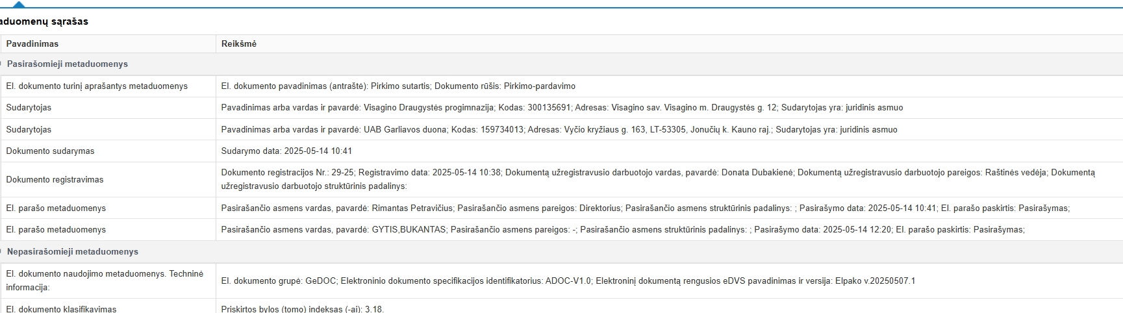Click the Sudarymo data 2025-05-14 10:41 value
1123x313 pixels.
pyautogui.click(x=286, y=151)
